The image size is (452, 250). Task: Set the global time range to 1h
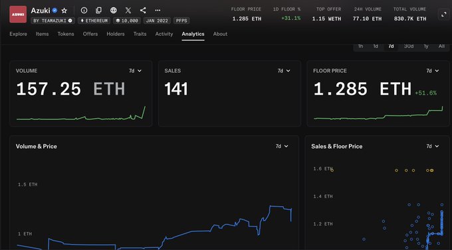pos(360,46)
